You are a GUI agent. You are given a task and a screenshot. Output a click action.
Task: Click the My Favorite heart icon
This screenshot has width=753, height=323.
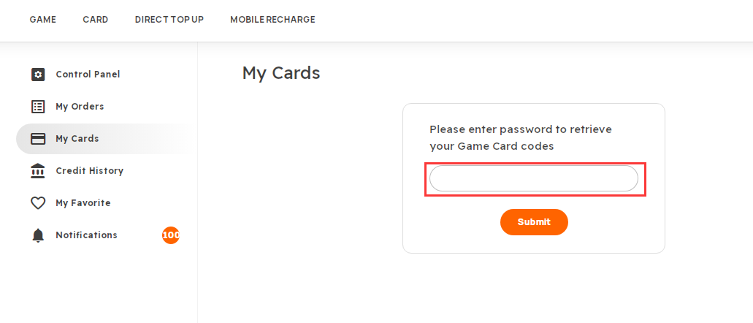click(38, 203)
